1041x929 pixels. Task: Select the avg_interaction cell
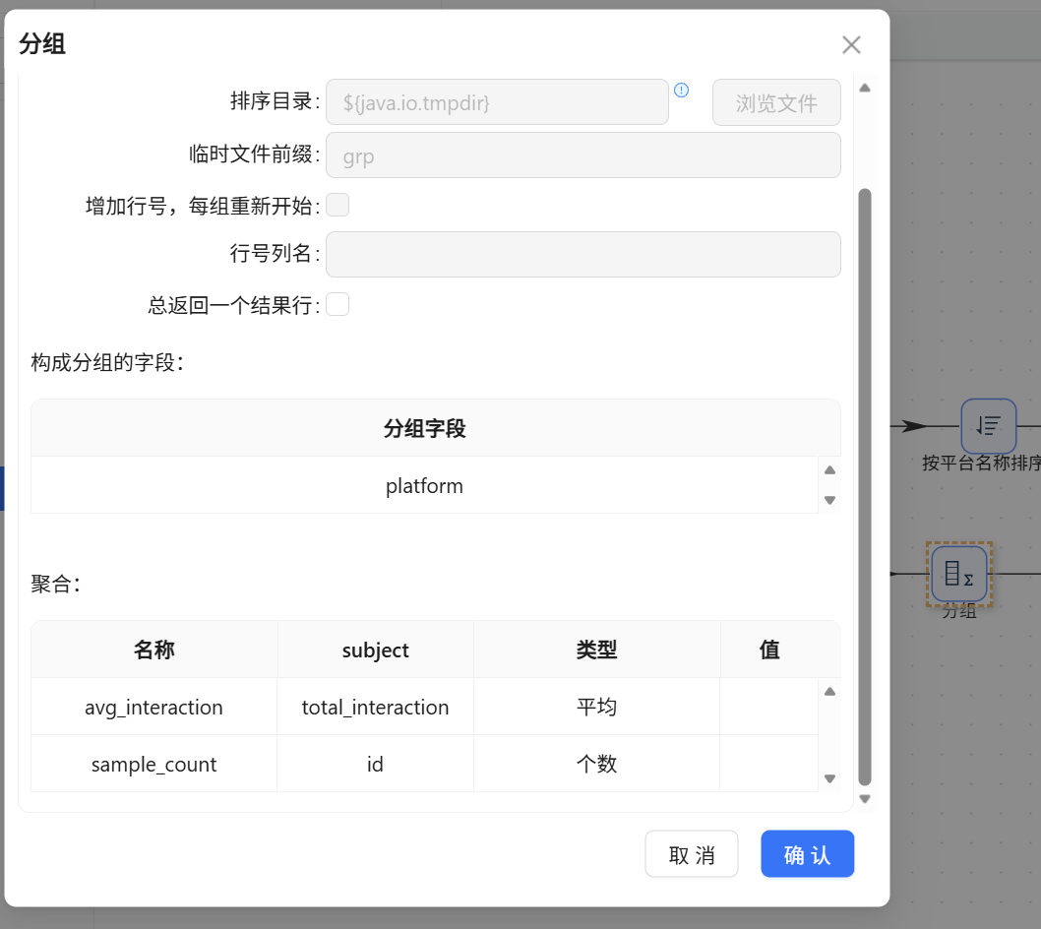pyautogui.click(x=154, y=707)
